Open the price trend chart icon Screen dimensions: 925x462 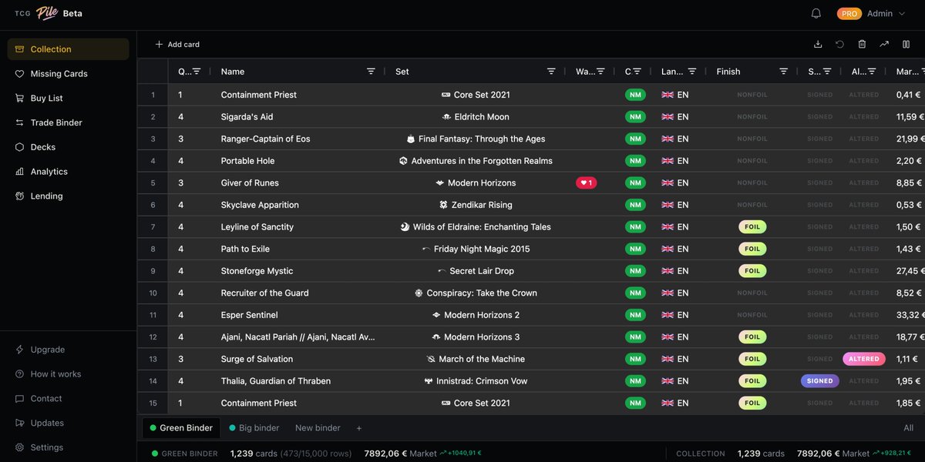[x=884, y=44]
